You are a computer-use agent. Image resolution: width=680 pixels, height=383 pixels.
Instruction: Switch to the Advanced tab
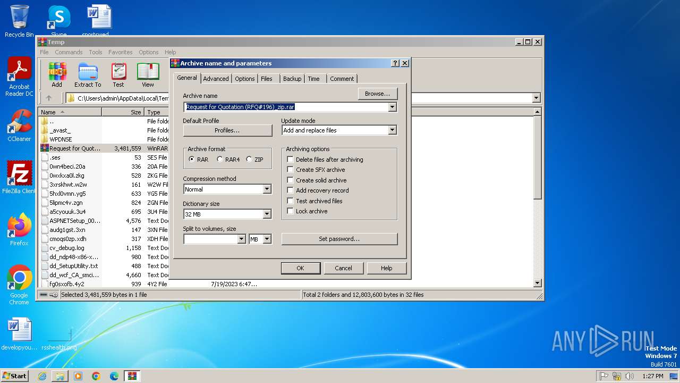coord(216,79)
